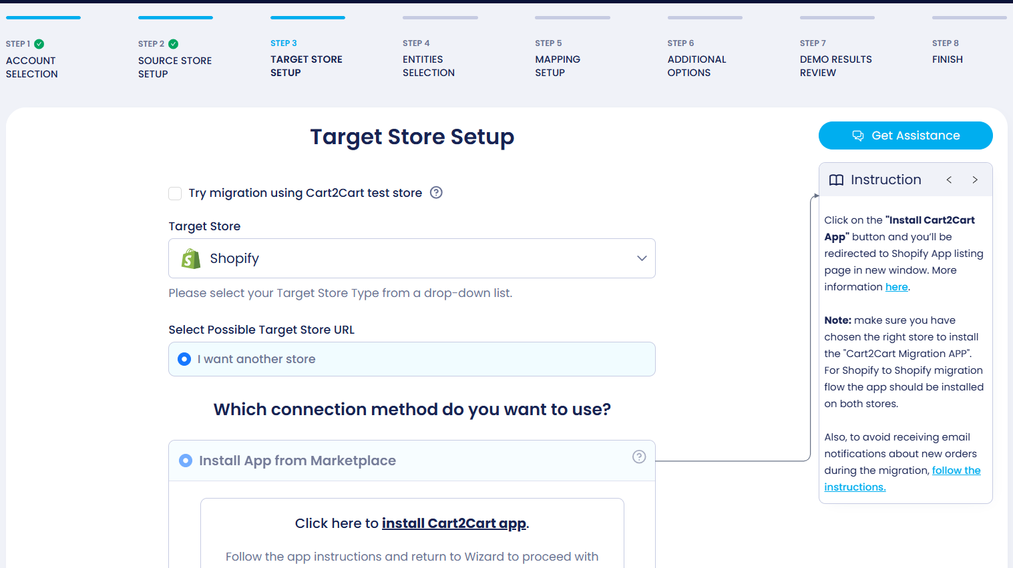
Task: Open Step 5 Mapping Setup
Action: pyautogui.click(x=558, y=58)
